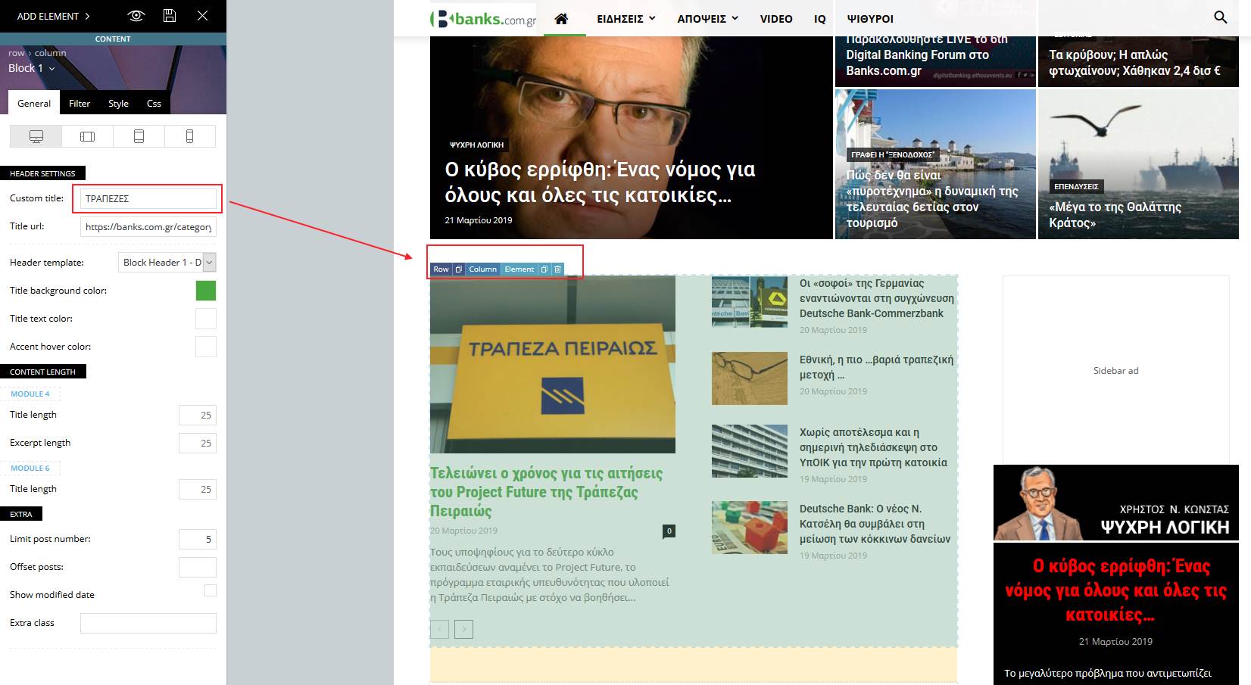Toggle the Show modified date checkbox
Image resolution: width=1251 pixels, height=685 pixels.
[211, 590]
